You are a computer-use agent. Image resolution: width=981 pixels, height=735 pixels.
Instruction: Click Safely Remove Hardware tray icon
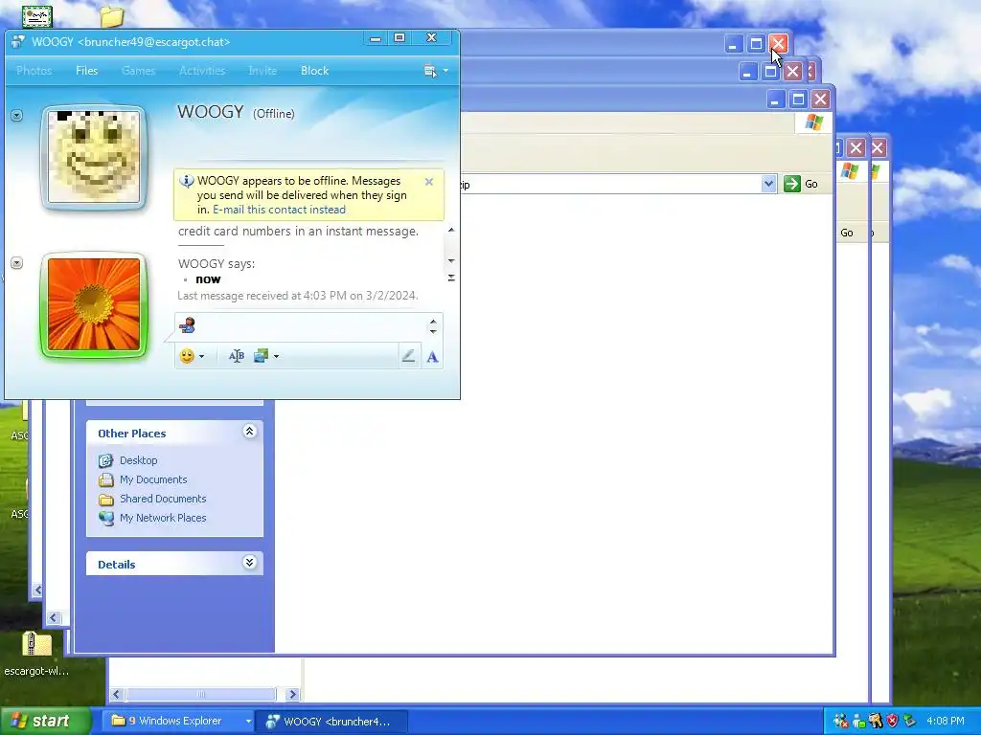(909, 722)
